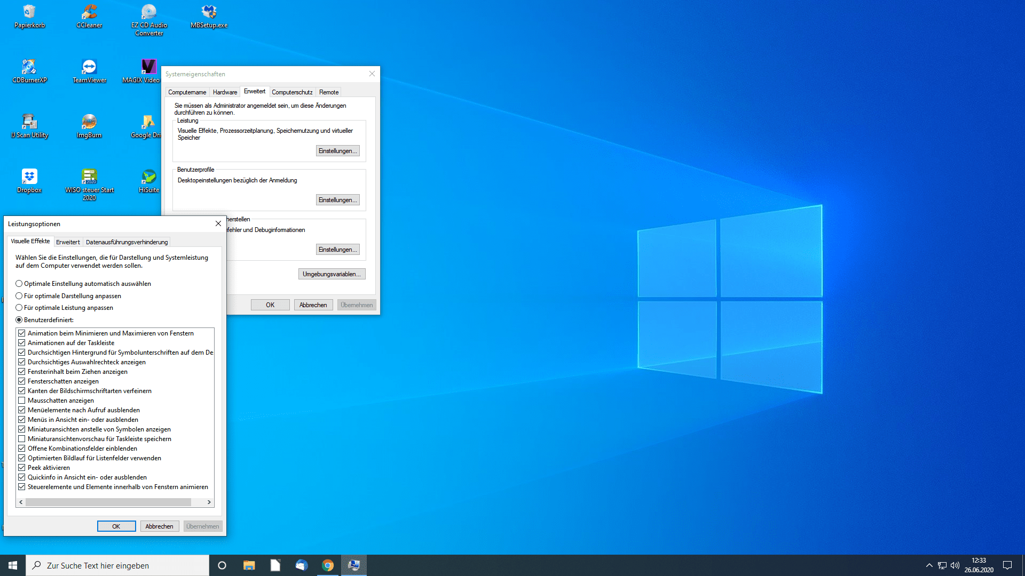Image resolution: width=1025 pixels, height=576 pixels.
Task: Open File Explorer from the taskbar
Action: (249, 565)
